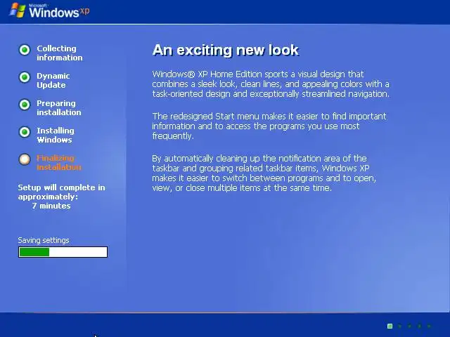Click the Windows XP logo flag
Viewport: 450px width, 337px height.
point(18,11)
